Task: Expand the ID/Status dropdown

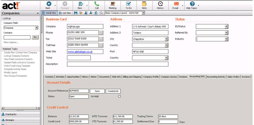Action: (x=227, y=27)
